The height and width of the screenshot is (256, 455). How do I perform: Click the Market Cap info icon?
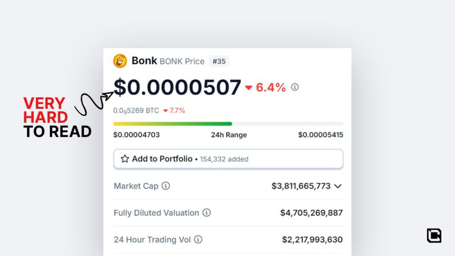coord(166,186)
